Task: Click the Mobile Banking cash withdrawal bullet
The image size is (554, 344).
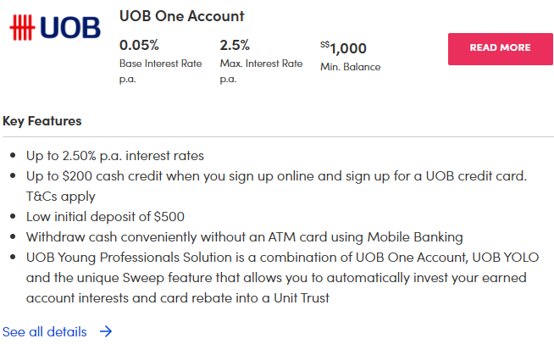Action: point(244,236)
